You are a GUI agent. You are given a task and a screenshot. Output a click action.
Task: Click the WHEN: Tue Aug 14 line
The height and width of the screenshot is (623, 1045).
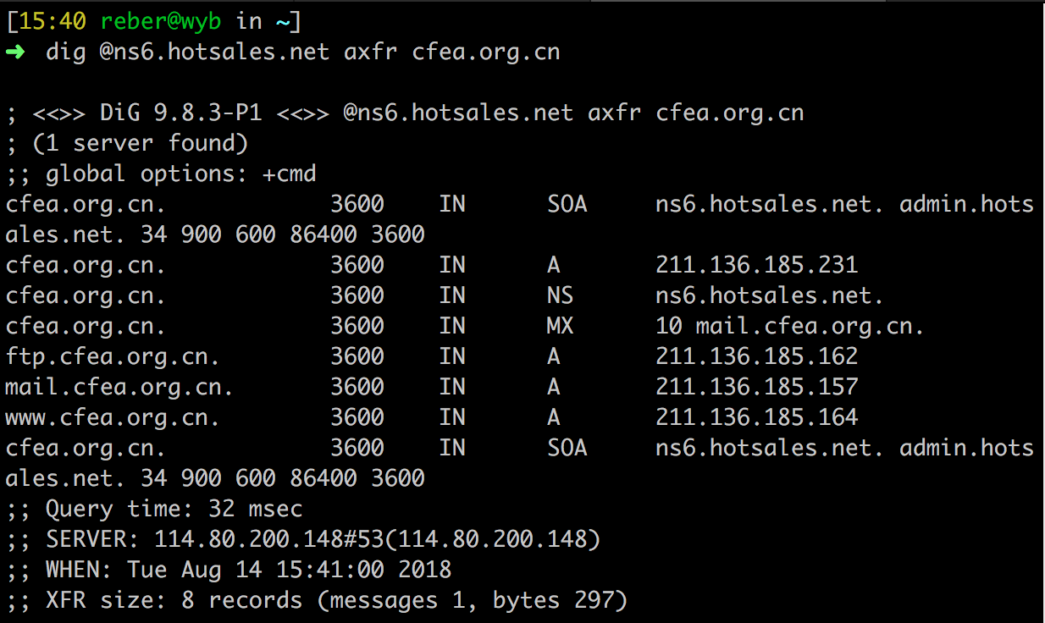[x=228, y=570]
